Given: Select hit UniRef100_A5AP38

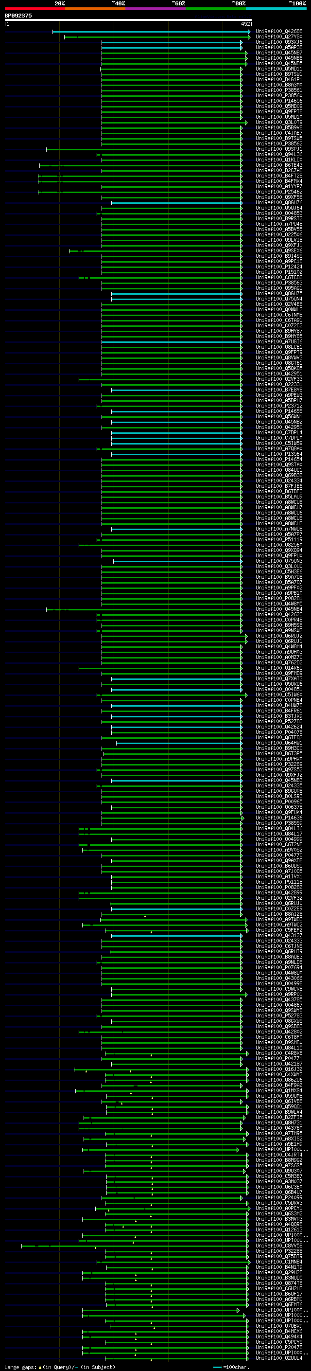Looking at the screenshot, I should tap(279, 47).
